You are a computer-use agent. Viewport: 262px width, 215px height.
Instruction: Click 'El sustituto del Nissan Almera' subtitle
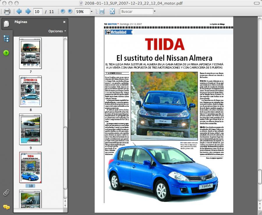click(164, 58)
